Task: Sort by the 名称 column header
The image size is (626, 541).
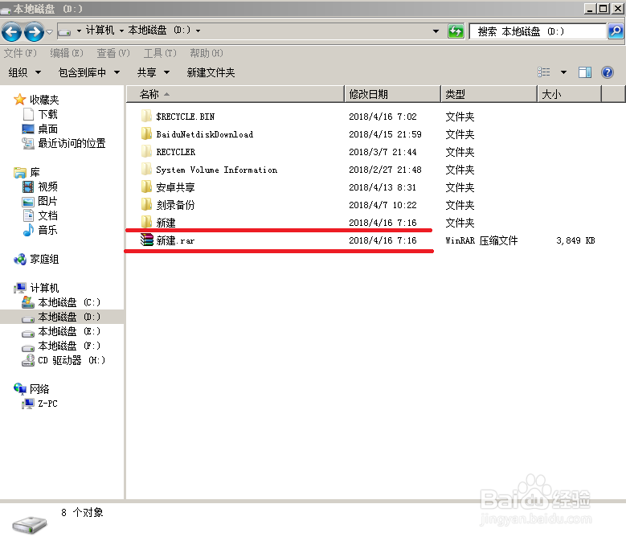Action: 235,94
